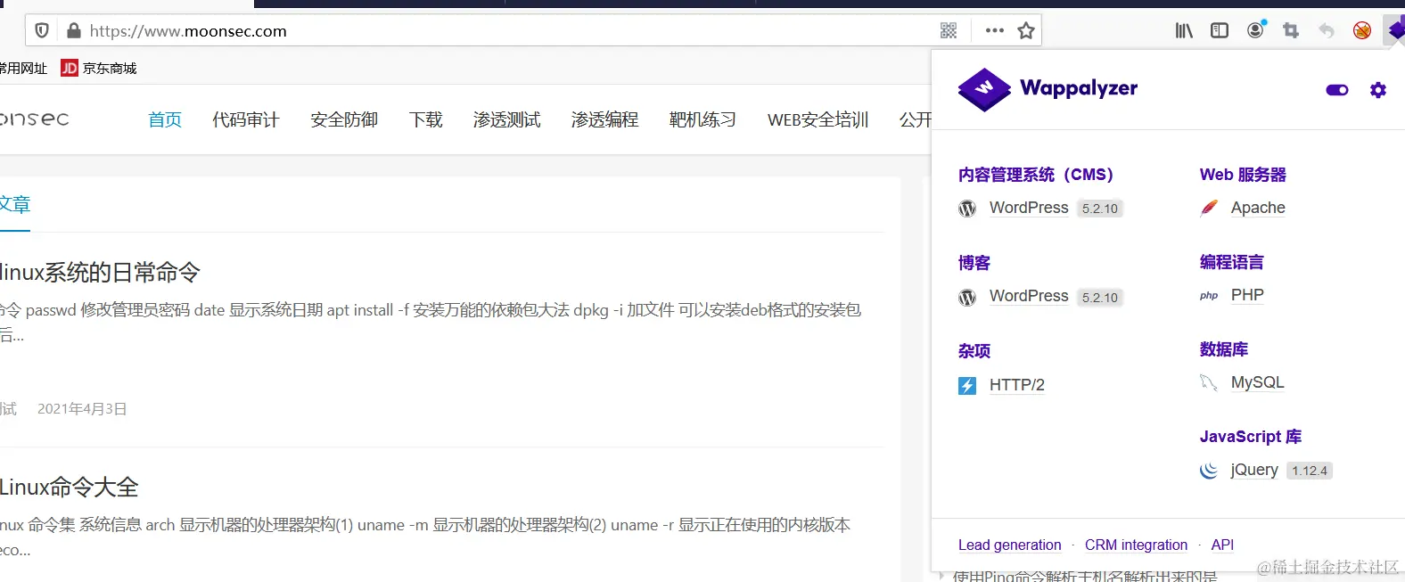Click the 数据库 category heading
The height and width of the screenshot is (582, 1405).
coord(1224,349)
